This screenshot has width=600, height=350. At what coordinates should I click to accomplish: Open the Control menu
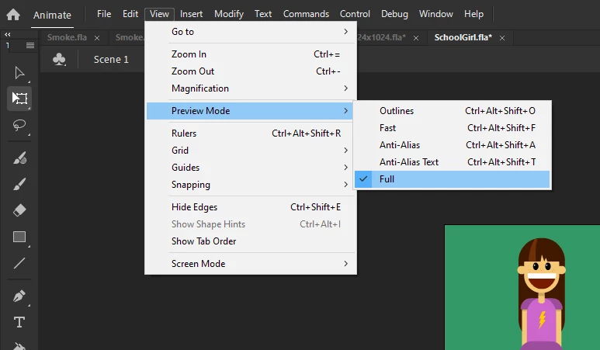[355, 14]
